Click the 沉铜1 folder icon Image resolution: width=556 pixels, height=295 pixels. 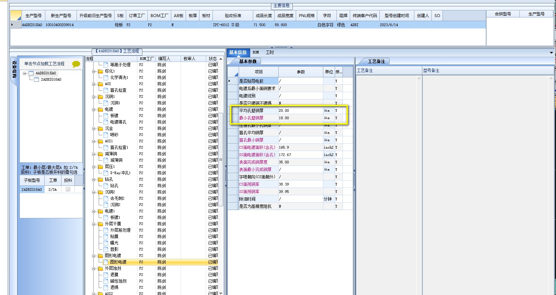tap(100, 97)
